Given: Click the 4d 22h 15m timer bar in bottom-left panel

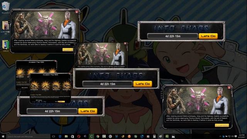Looking at the screenshot, I should (52, 111).
